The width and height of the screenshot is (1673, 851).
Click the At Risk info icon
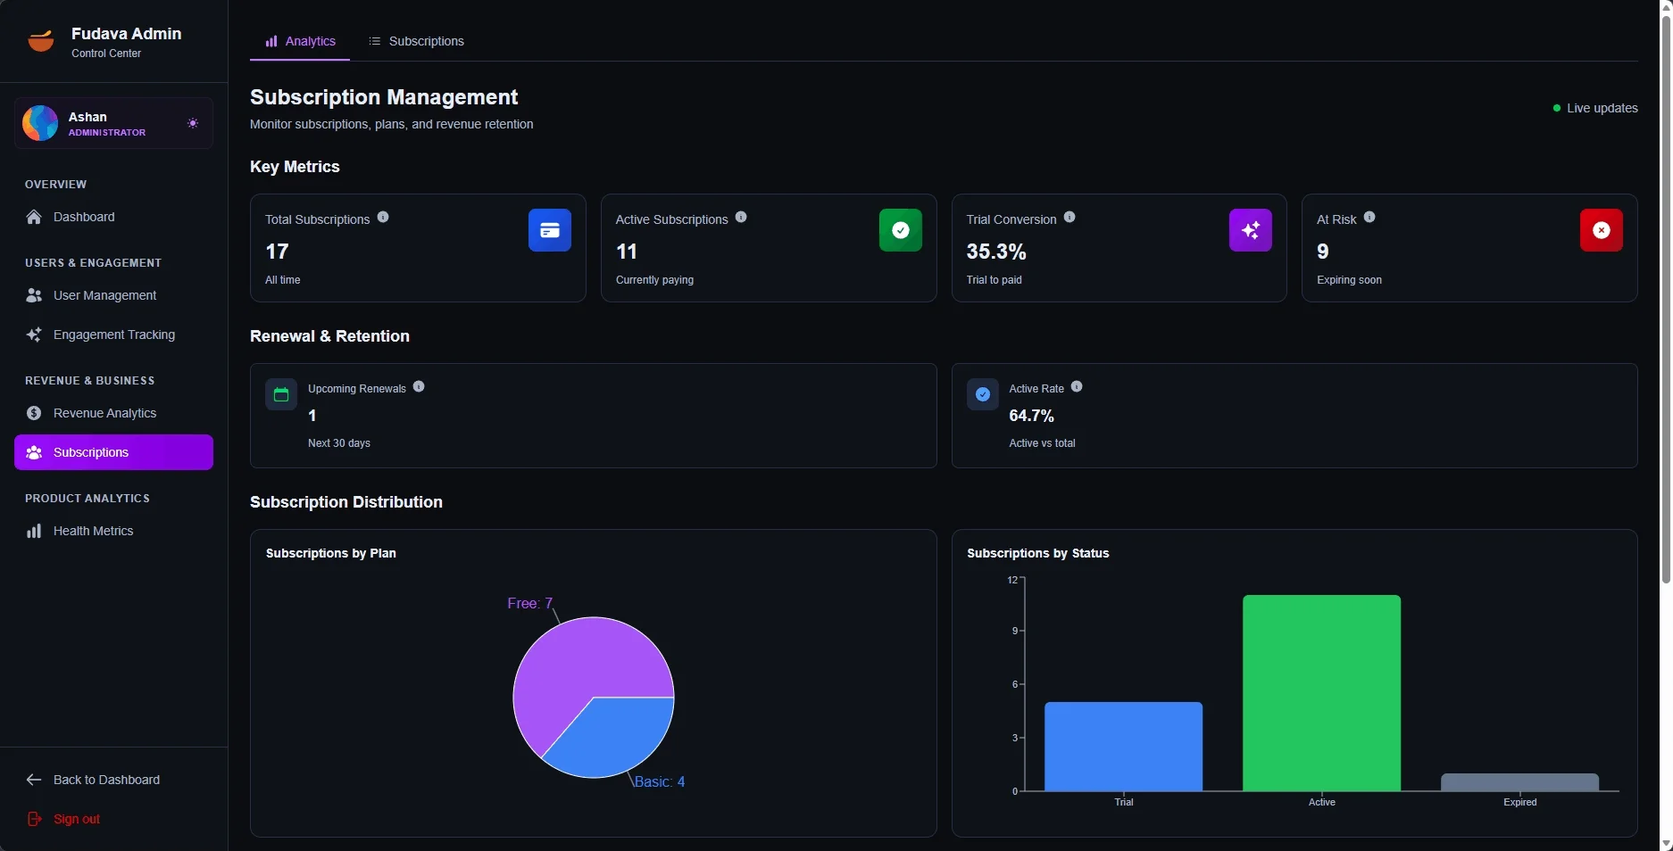[x=1369, y=218]
